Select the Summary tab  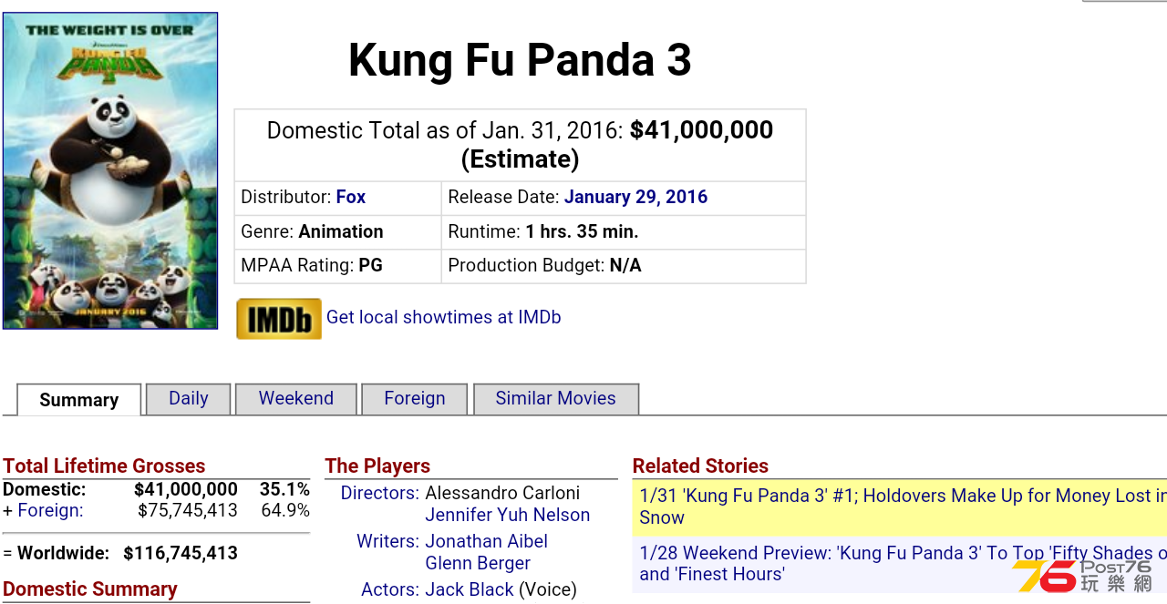click(79, 400)
